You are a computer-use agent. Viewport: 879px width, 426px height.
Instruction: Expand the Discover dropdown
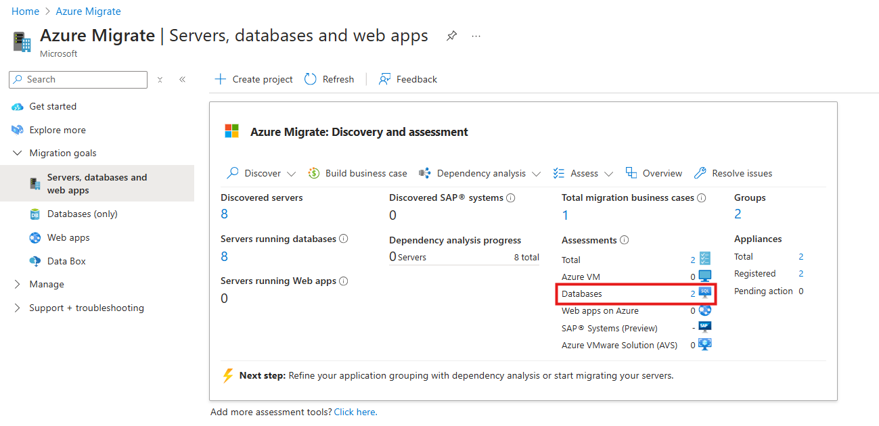[292, 173]
